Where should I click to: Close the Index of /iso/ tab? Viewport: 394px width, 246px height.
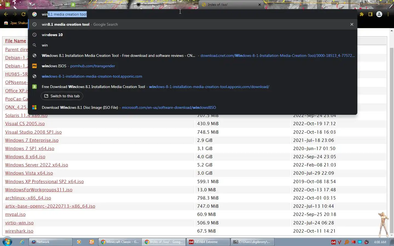pos(260,5)
